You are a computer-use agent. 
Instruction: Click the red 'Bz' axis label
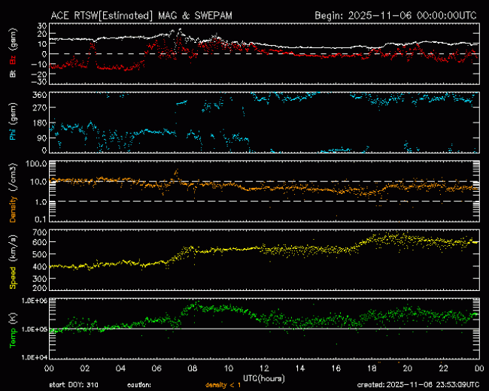tap(13, 59)
